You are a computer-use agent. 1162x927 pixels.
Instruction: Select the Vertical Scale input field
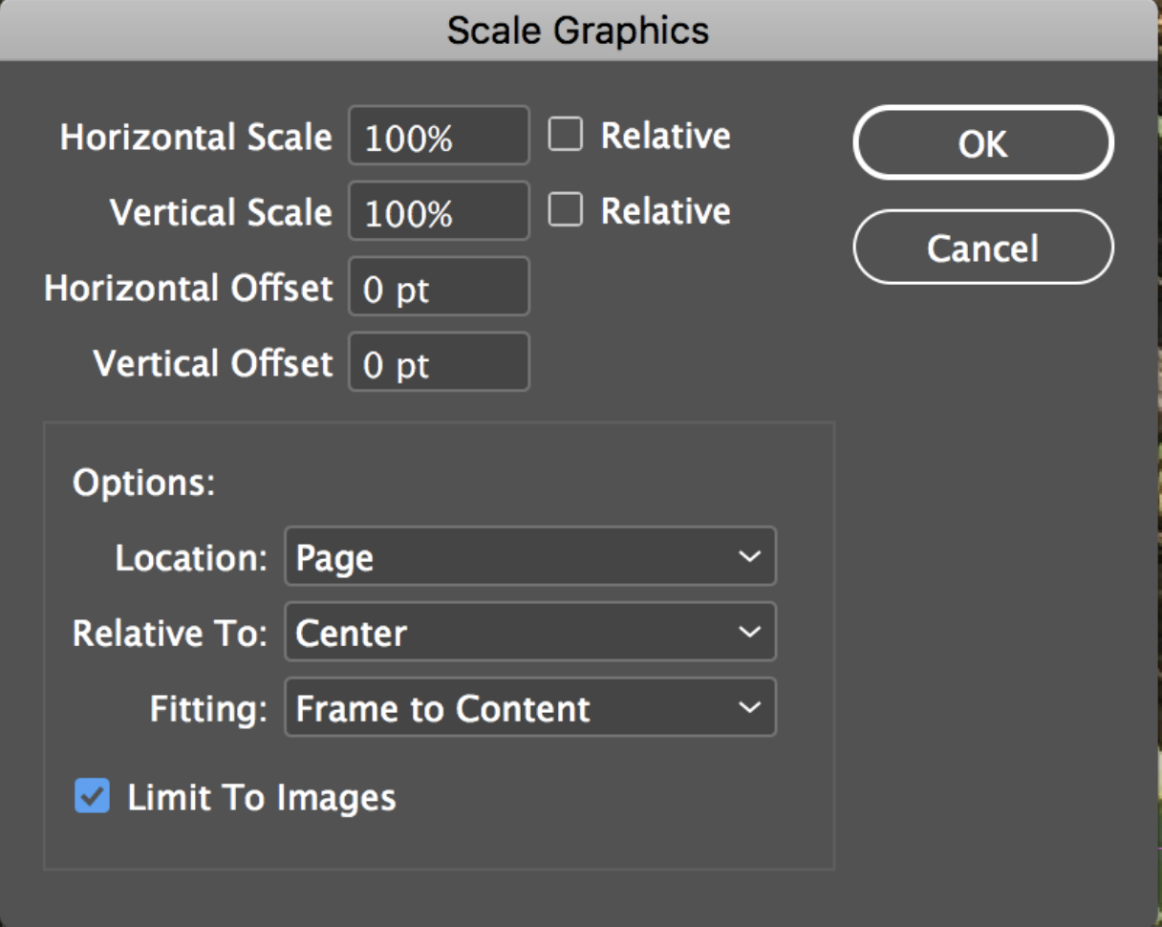tap(438, 211)
